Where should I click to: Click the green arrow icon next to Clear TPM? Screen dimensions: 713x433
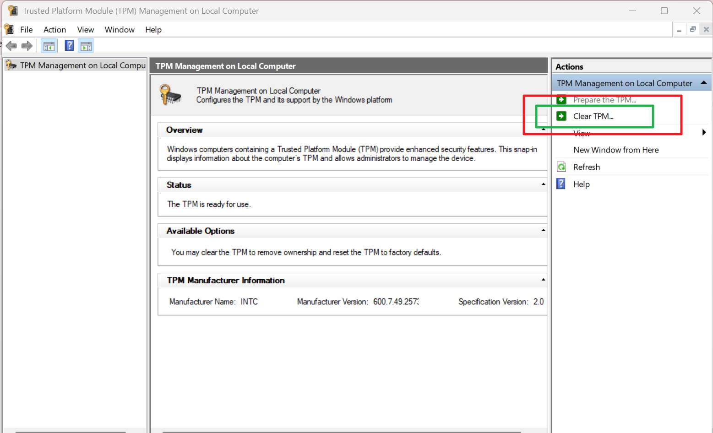[x=561, y=116]
